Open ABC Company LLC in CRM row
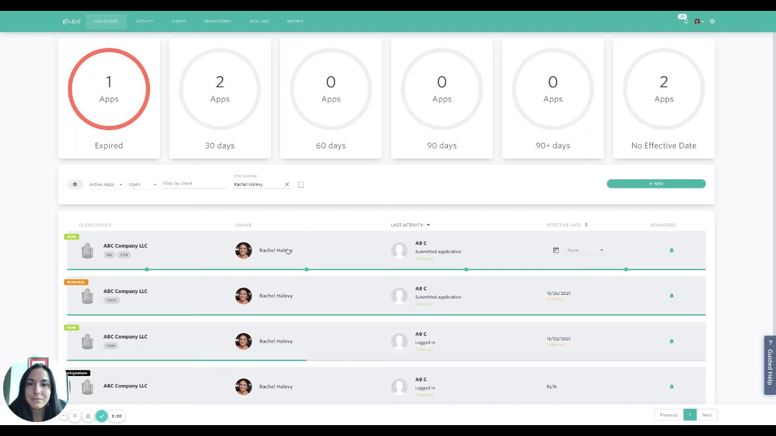The height and width of the screenshot is (436, 776). tap(125, 337)
